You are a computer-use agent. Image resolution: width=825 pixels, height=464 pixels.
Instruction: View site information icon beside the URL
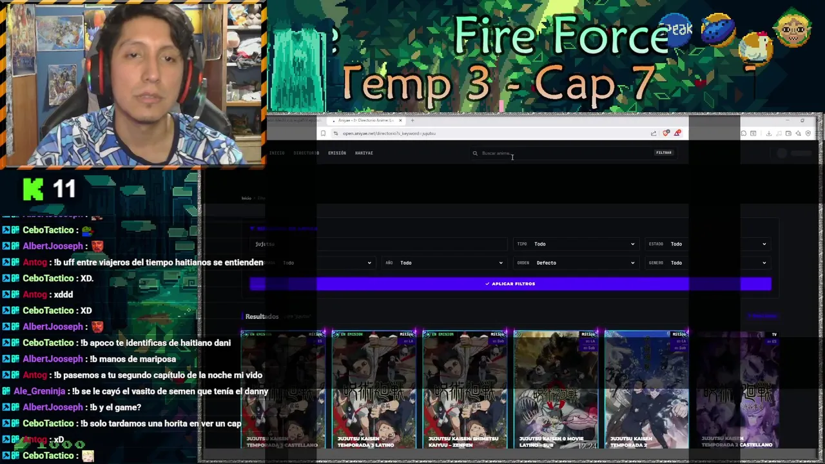pyautogui.click(x=335, y=133)
